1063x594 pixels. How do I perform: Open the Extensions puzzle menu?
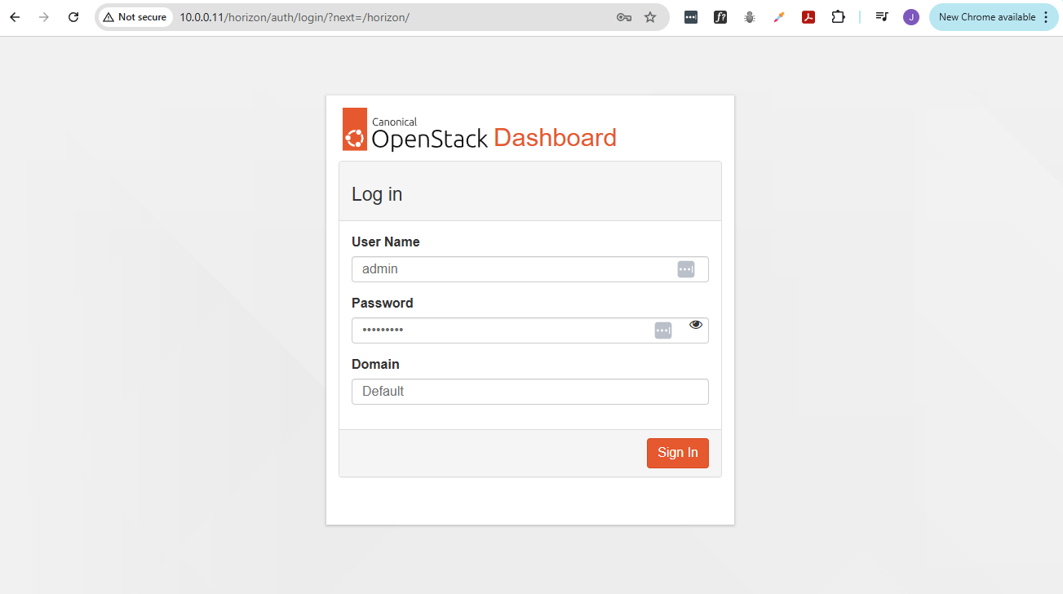click(838, 17)
